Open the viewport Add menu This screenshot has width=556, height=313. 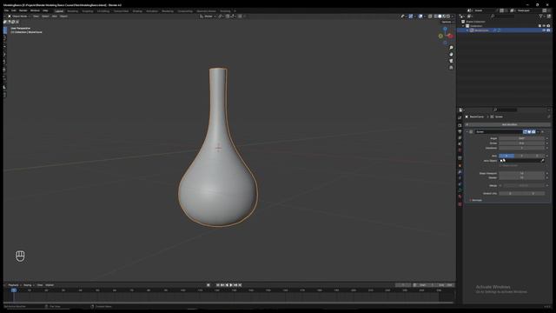coord(54,16)
